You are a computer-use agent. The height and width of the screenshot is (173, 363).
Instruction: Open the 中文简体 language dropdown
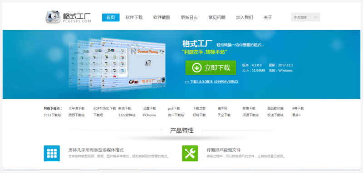pos(305,17)
